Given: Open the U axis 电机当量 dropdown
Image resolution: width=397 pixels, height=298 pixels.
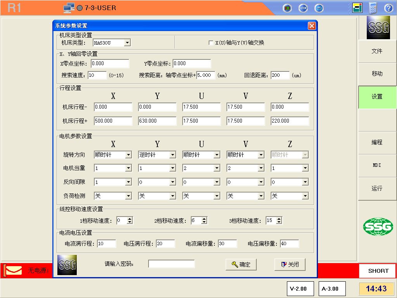Looking at the screenshot, I should [217, 168].
